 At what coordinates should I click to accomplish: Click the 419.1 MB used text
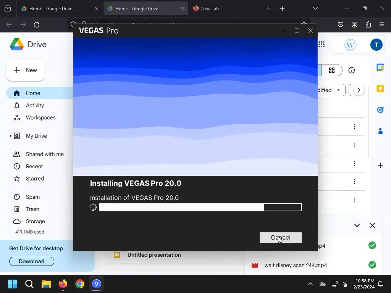30,232
